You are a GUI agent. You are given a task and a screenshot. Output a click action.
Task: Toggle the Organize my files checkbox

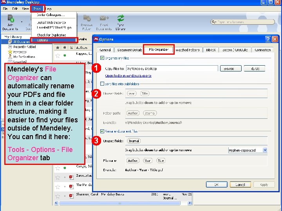pyautogui.click(x=102, y=58)
